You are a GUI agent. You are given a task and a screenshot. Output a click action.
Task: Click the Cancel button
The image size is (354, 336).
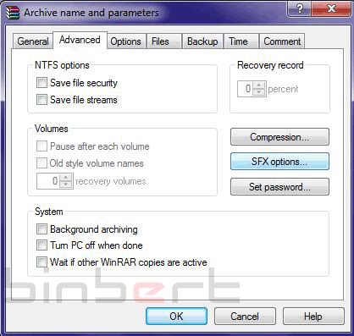click(245, 317)
